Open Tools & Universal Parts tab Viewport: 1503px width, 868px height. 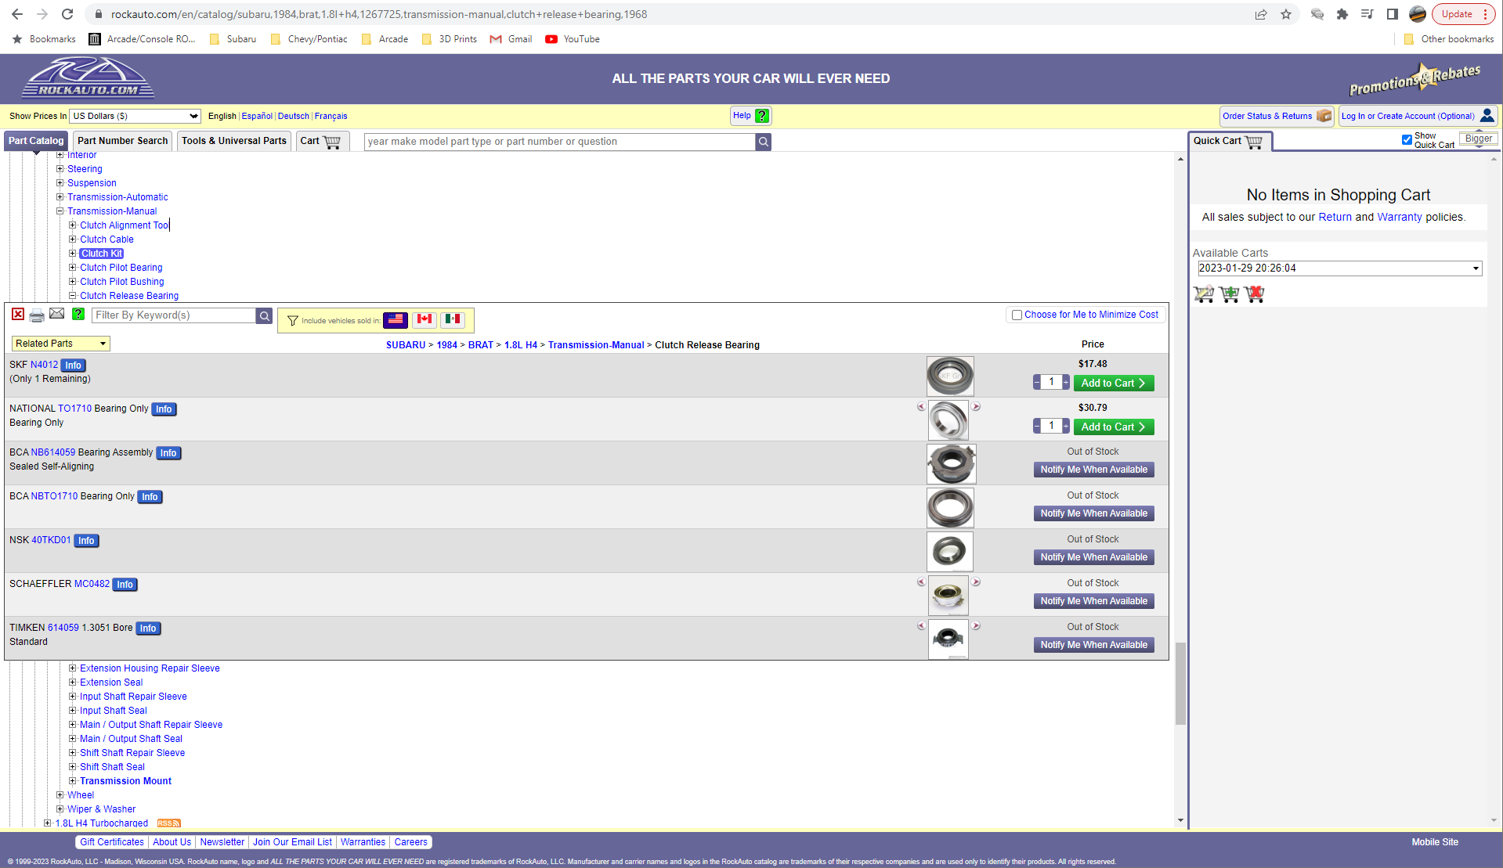pyautogui.click(x=234, y=141)
